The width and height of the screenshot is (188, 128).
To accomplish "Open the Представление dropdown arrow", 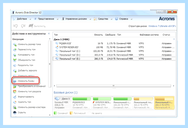I will pyautogui.click(x=57, y=19).
